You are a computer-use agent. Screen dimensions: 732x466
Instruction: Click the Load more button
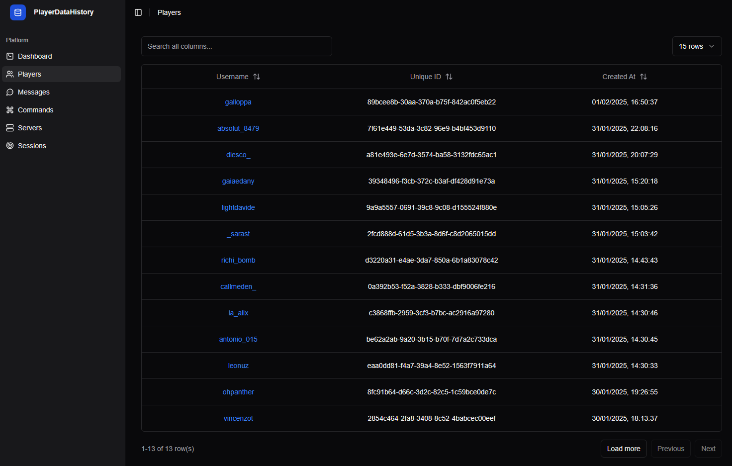pyautogui.click(x=624, y=449)
